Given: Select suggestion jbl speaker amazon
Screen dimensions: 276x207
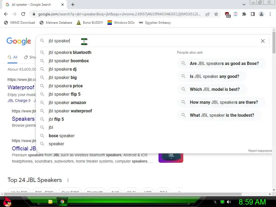Looking at the screenshot, I should [67, 103].
